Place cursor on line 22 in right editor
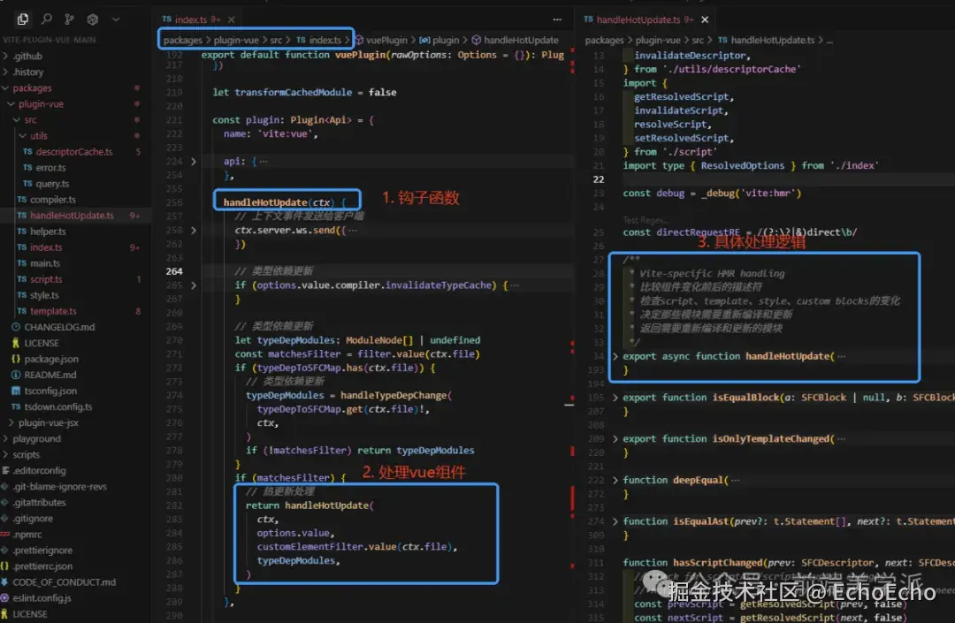This screenshot has width=955, height=623. click(x=599, y=179)
